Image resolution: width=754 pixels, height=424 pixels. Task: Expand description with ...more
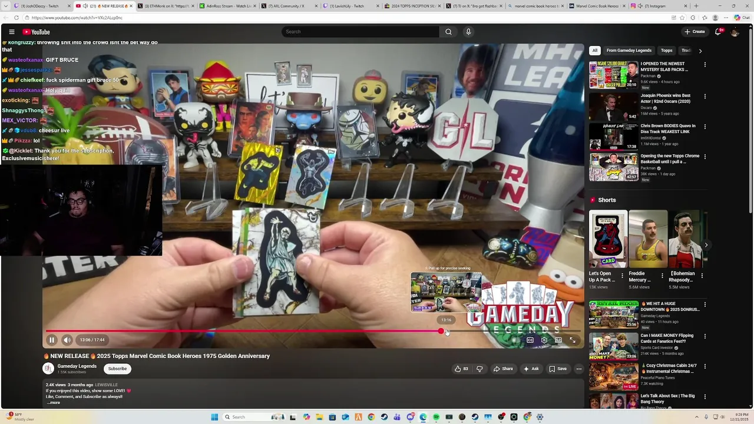point(54,403)
